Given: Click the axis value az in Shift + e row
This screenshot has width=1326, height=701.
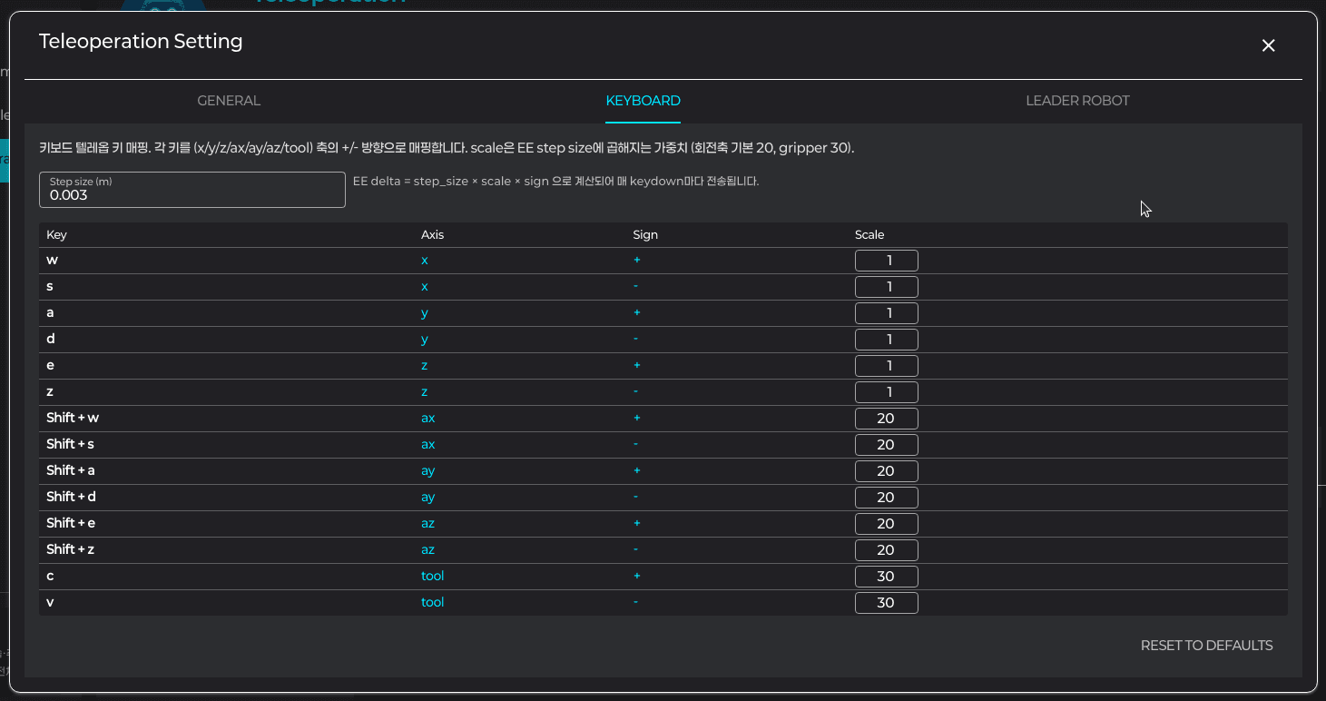Looking at the screenshot, I should pyautogui.click(x=428, y=524).
